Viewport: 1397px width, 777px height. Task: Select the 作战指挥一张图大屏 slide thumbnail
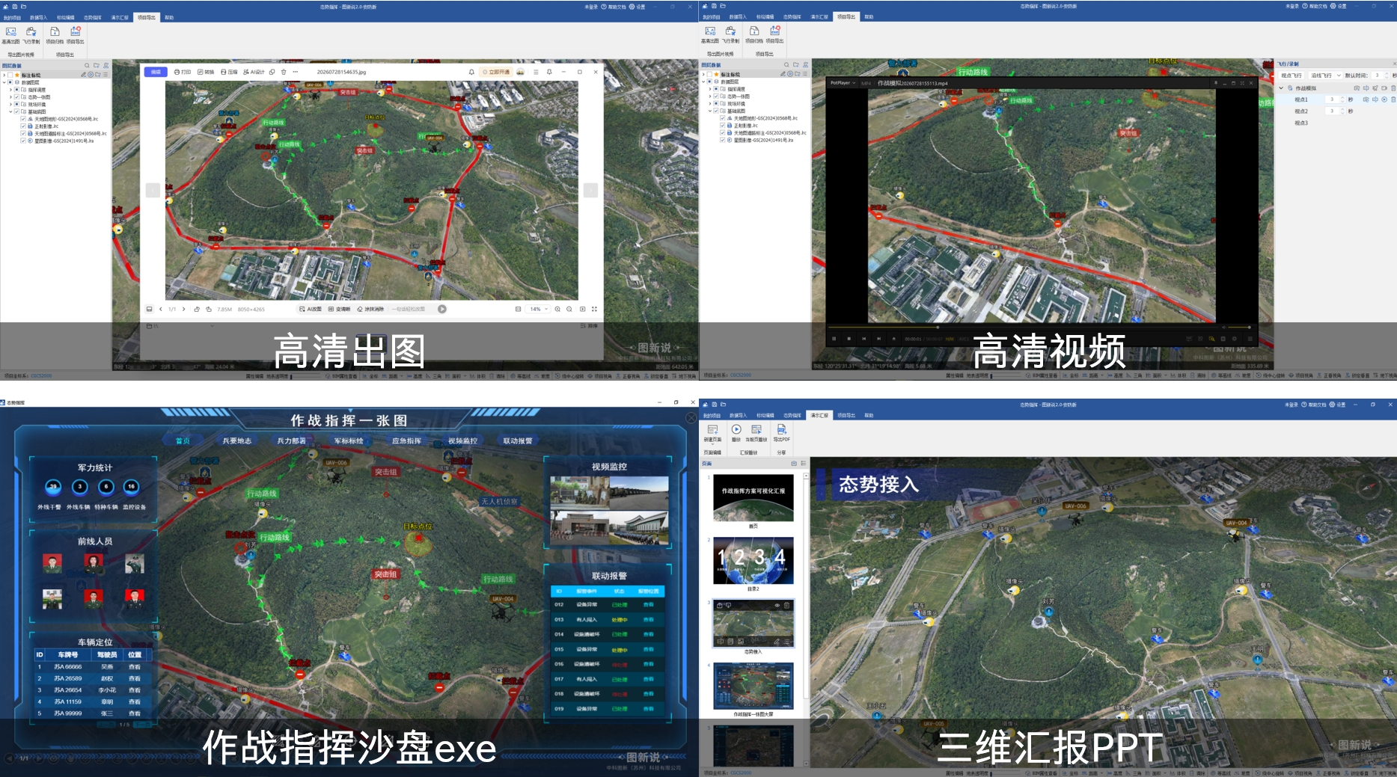pos(753,686)
